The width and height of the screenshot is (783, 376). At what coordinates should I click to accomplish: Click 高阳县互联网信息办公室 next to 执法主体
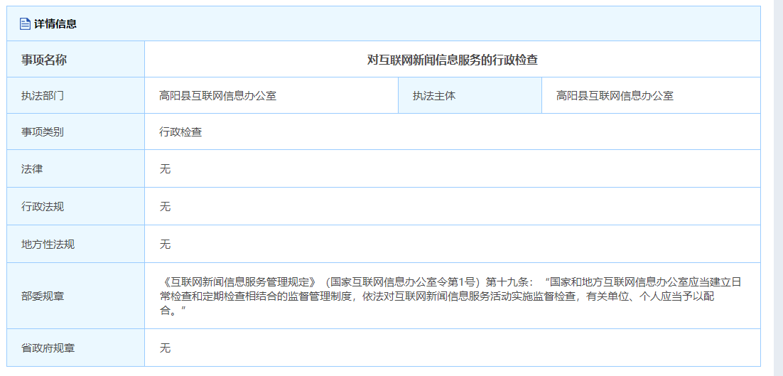[615, 95]
